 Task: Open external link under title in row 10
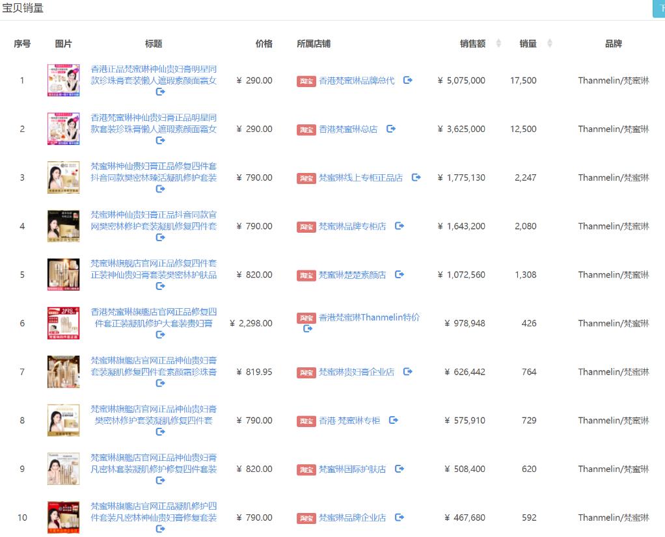click(x=160, y=529)
